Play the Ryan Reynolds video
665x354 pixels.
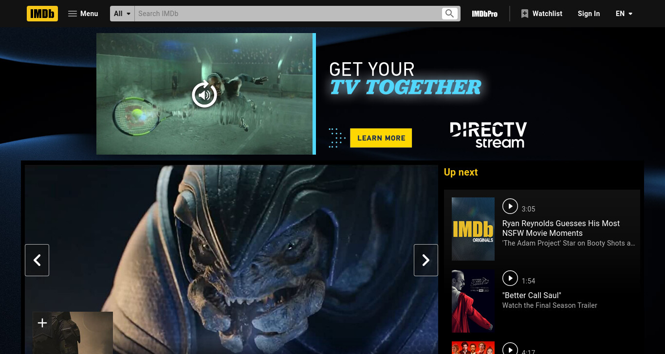(510, 206)
